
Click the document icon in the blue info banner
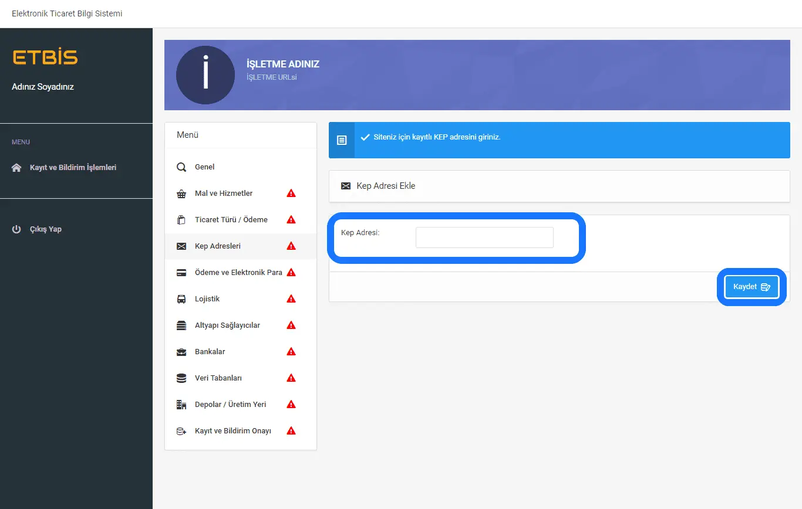tap(342, 140)
